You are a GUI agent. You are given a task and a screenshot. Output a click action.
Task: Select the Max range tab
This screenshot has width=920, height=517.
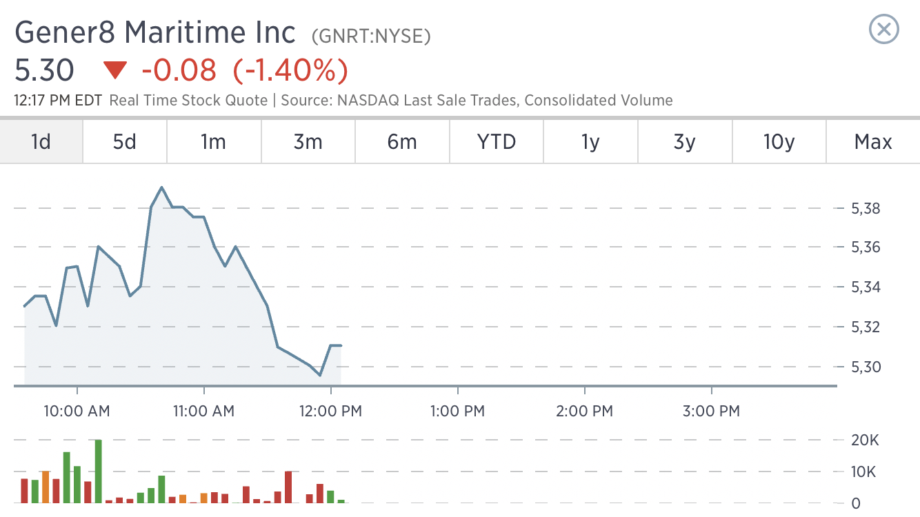(873, 142)
